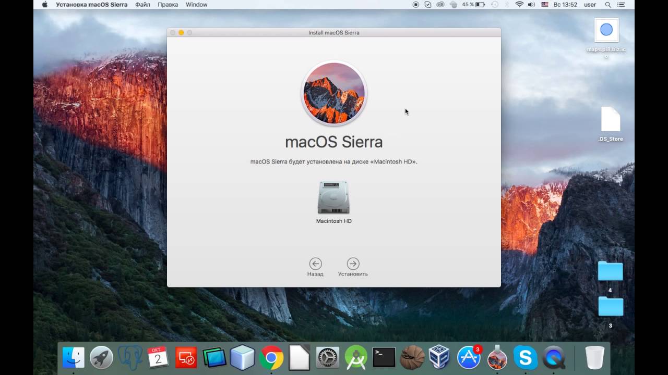
Task: Click the Bluetooth menu bar icon
Action: click(x=506, y=5)
